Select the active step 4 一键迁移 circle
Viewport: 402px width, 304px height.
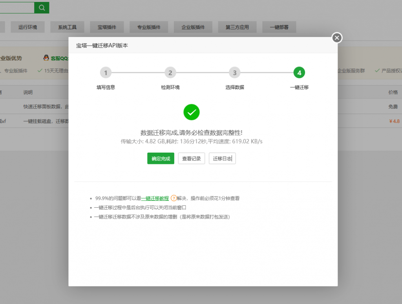click(299, 72)
